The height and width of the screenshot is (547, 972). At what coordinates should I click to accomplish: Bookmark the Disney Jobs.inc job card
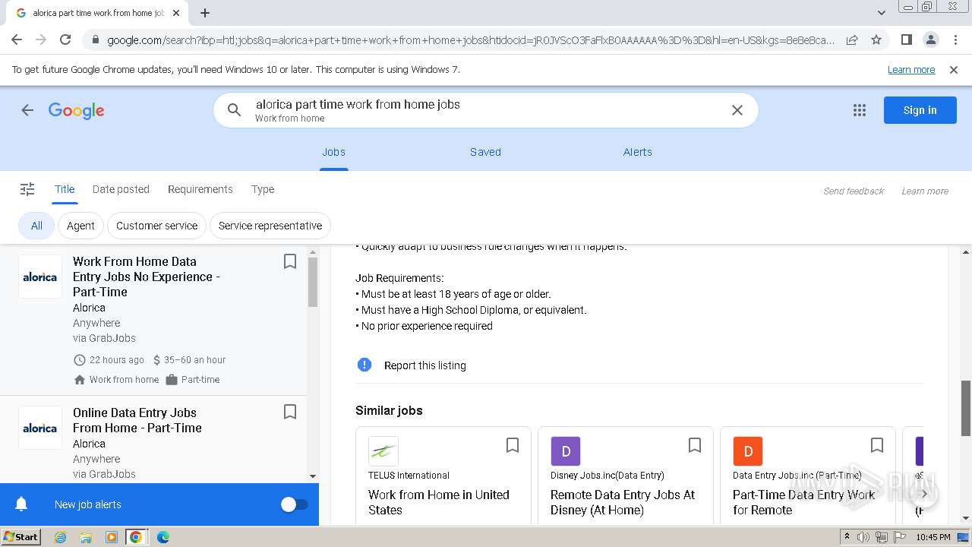point(695,445)
